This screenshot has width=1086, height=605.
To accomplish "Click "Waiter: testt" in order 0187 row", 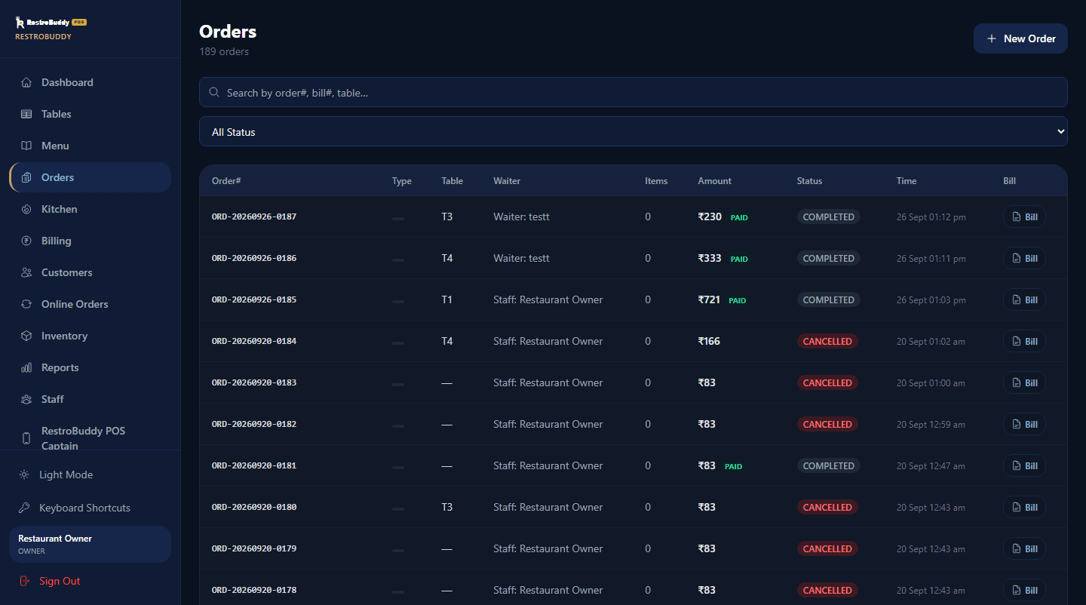I will click(x=521, y=217).
